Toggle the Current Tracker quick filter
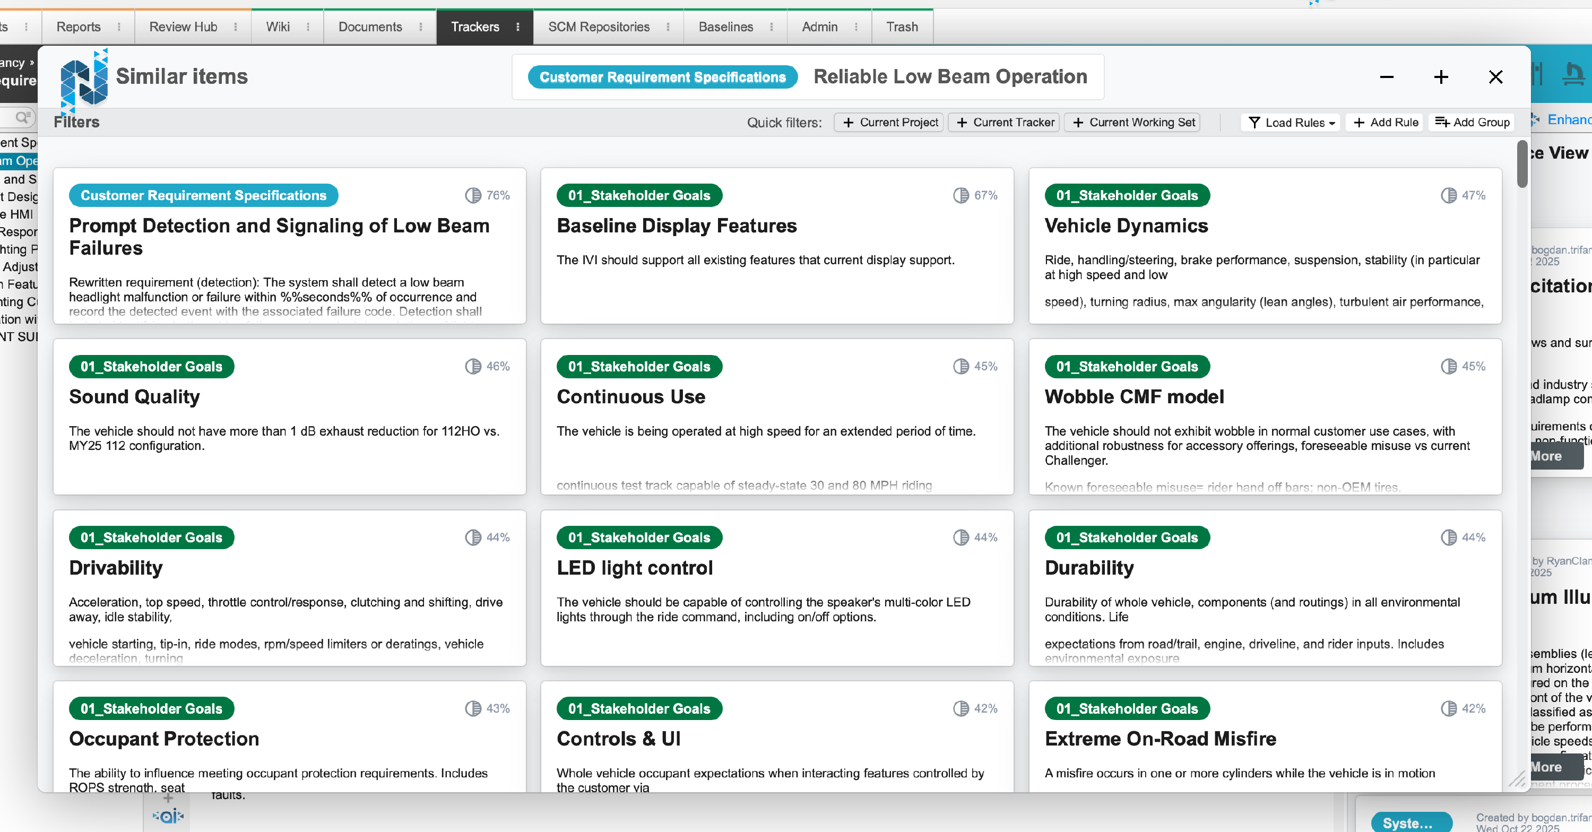 click(x=1004, y=123)
